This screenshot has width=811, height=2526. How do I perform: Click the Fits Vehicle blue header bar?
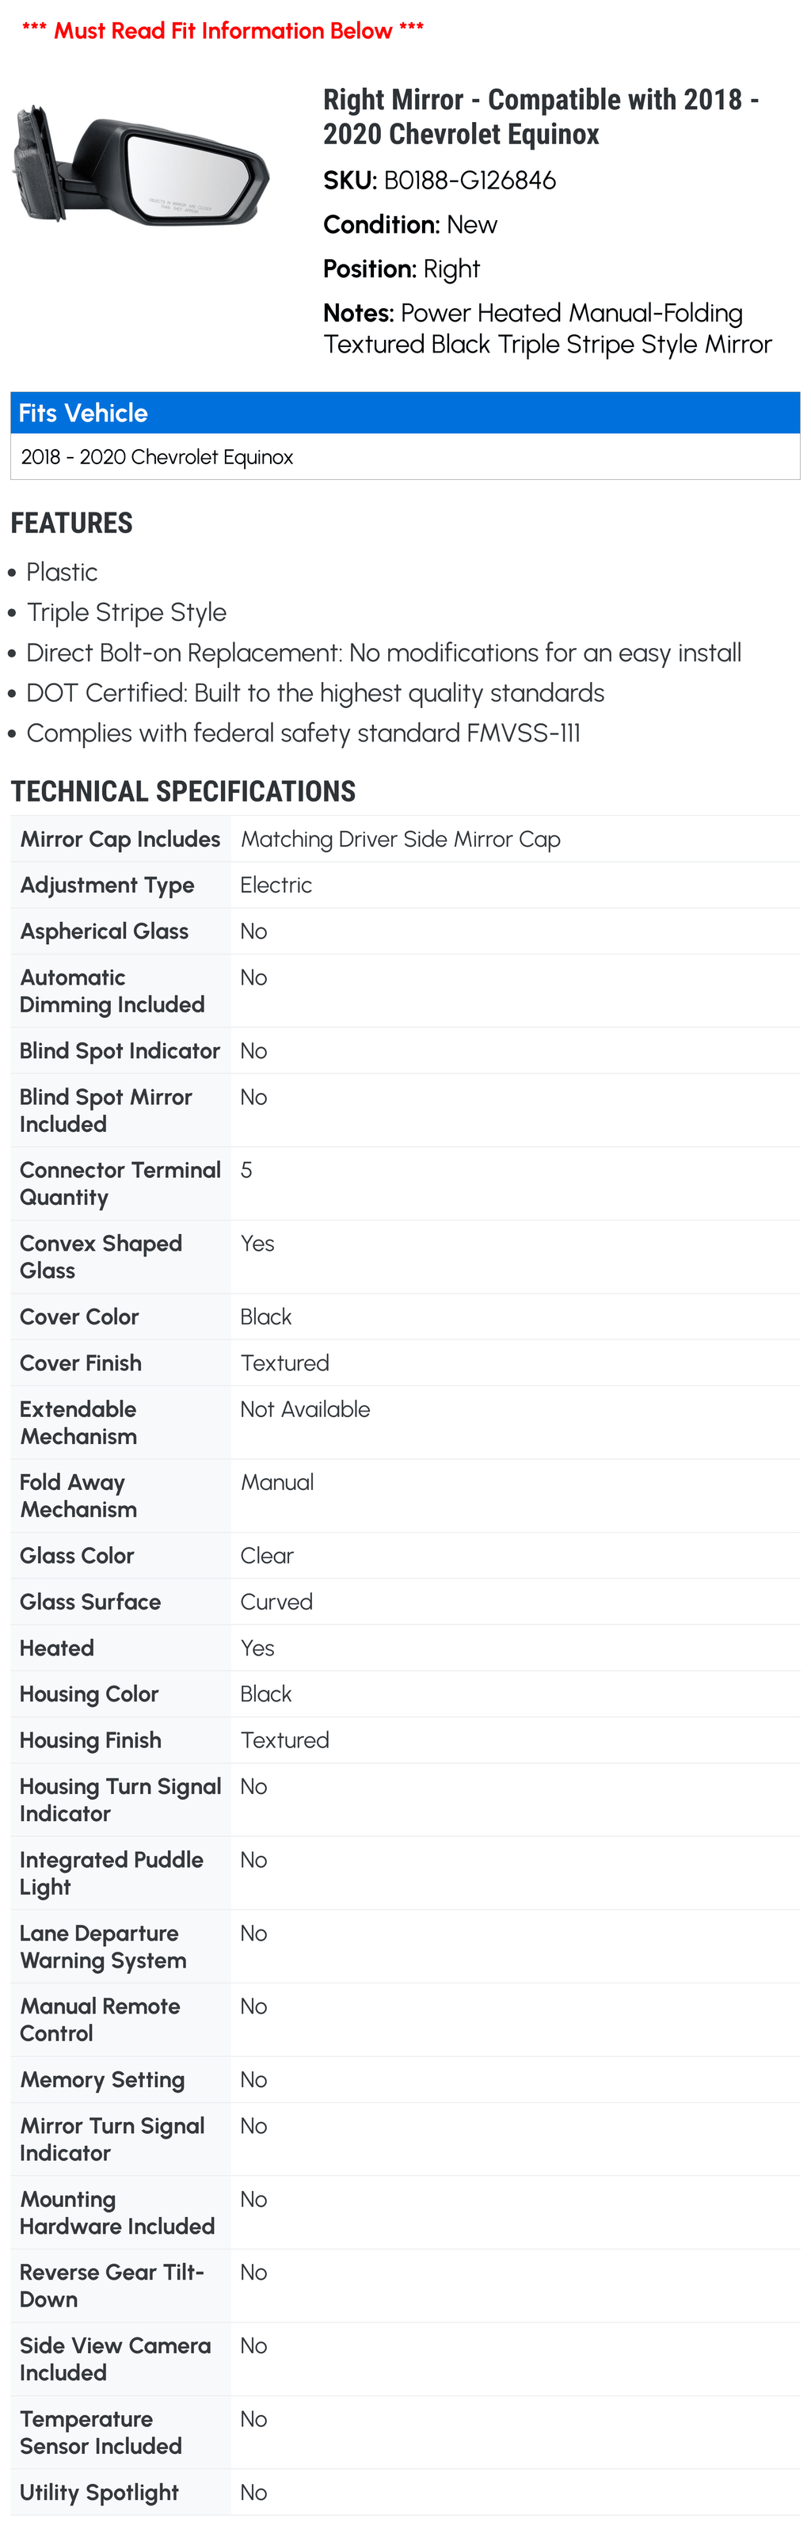tap(405, 413)
